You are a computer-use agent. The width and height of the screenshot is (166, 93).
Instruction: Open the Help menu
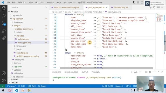coord(59,2)
